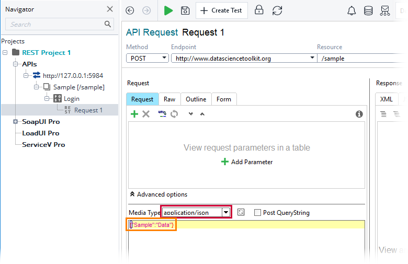The width and height of the screenshot is (408, 264).
Task: Enable the Post QueryString checkbox
Action: (x=257, y=212)
